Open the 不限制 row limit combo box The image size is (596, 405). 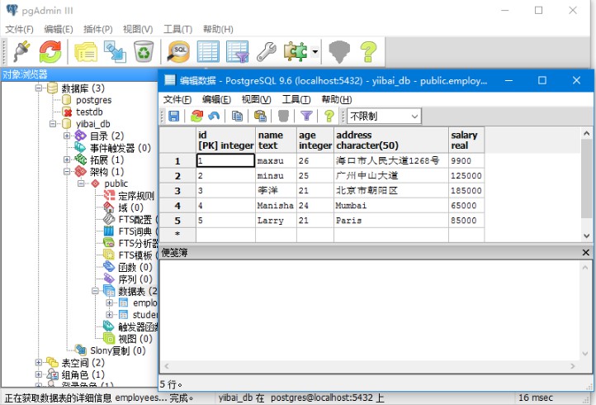click(384, 116)
